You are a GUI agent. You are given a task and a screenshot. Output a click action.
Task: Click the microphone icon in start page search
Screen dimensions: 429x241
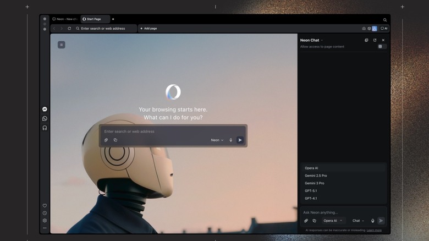tap(230, 140)
